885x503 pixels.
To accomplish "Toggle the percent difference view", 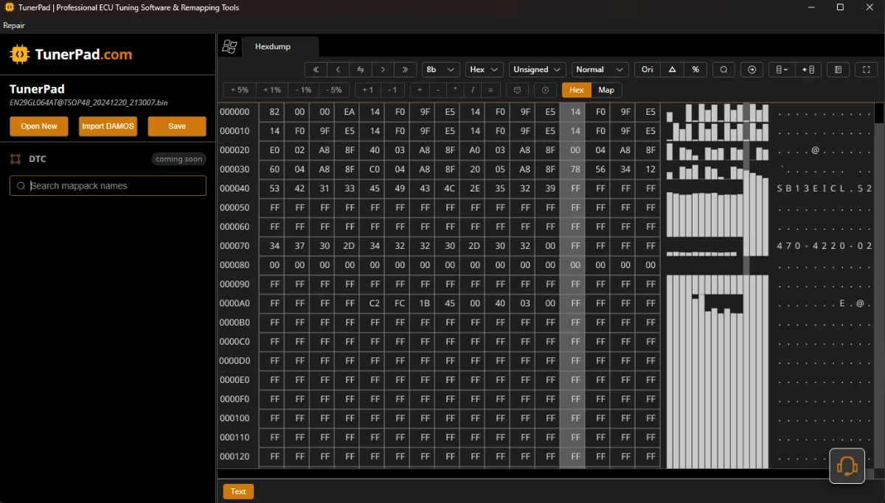I will pos(695,70).
